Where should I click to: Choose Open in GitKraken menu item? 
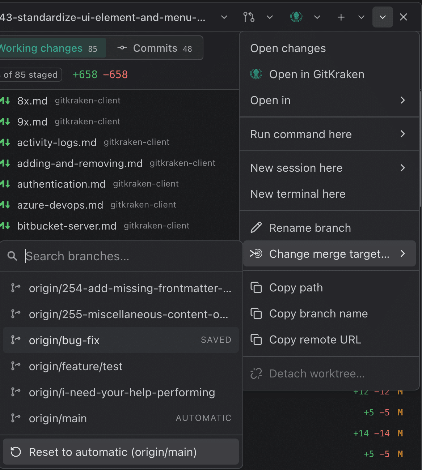329,74
